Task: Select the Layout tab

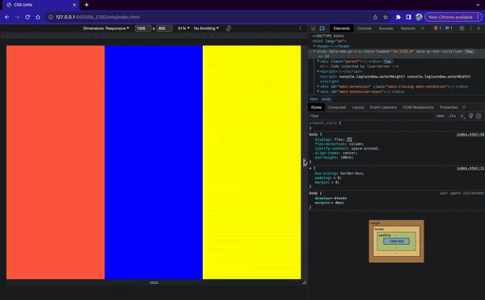Action: (358, 108)
